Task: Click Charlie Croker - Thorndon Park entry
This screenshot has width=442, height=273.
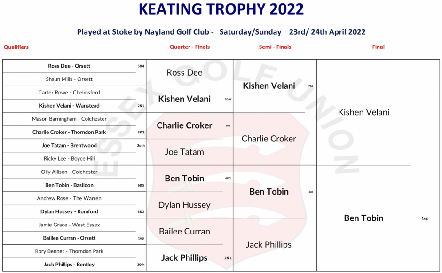Action: [x=69, y=132]
